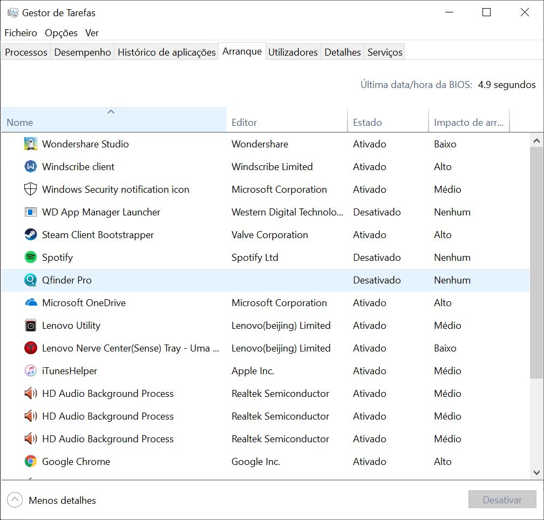Viewport: 544px width, 520px height.
Task: Open the Histórico de aplicações tab
Action: pos(167,52)
